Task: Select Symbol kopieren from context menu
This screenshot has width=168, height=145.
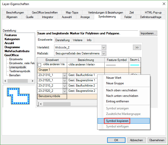Action: 117,121
